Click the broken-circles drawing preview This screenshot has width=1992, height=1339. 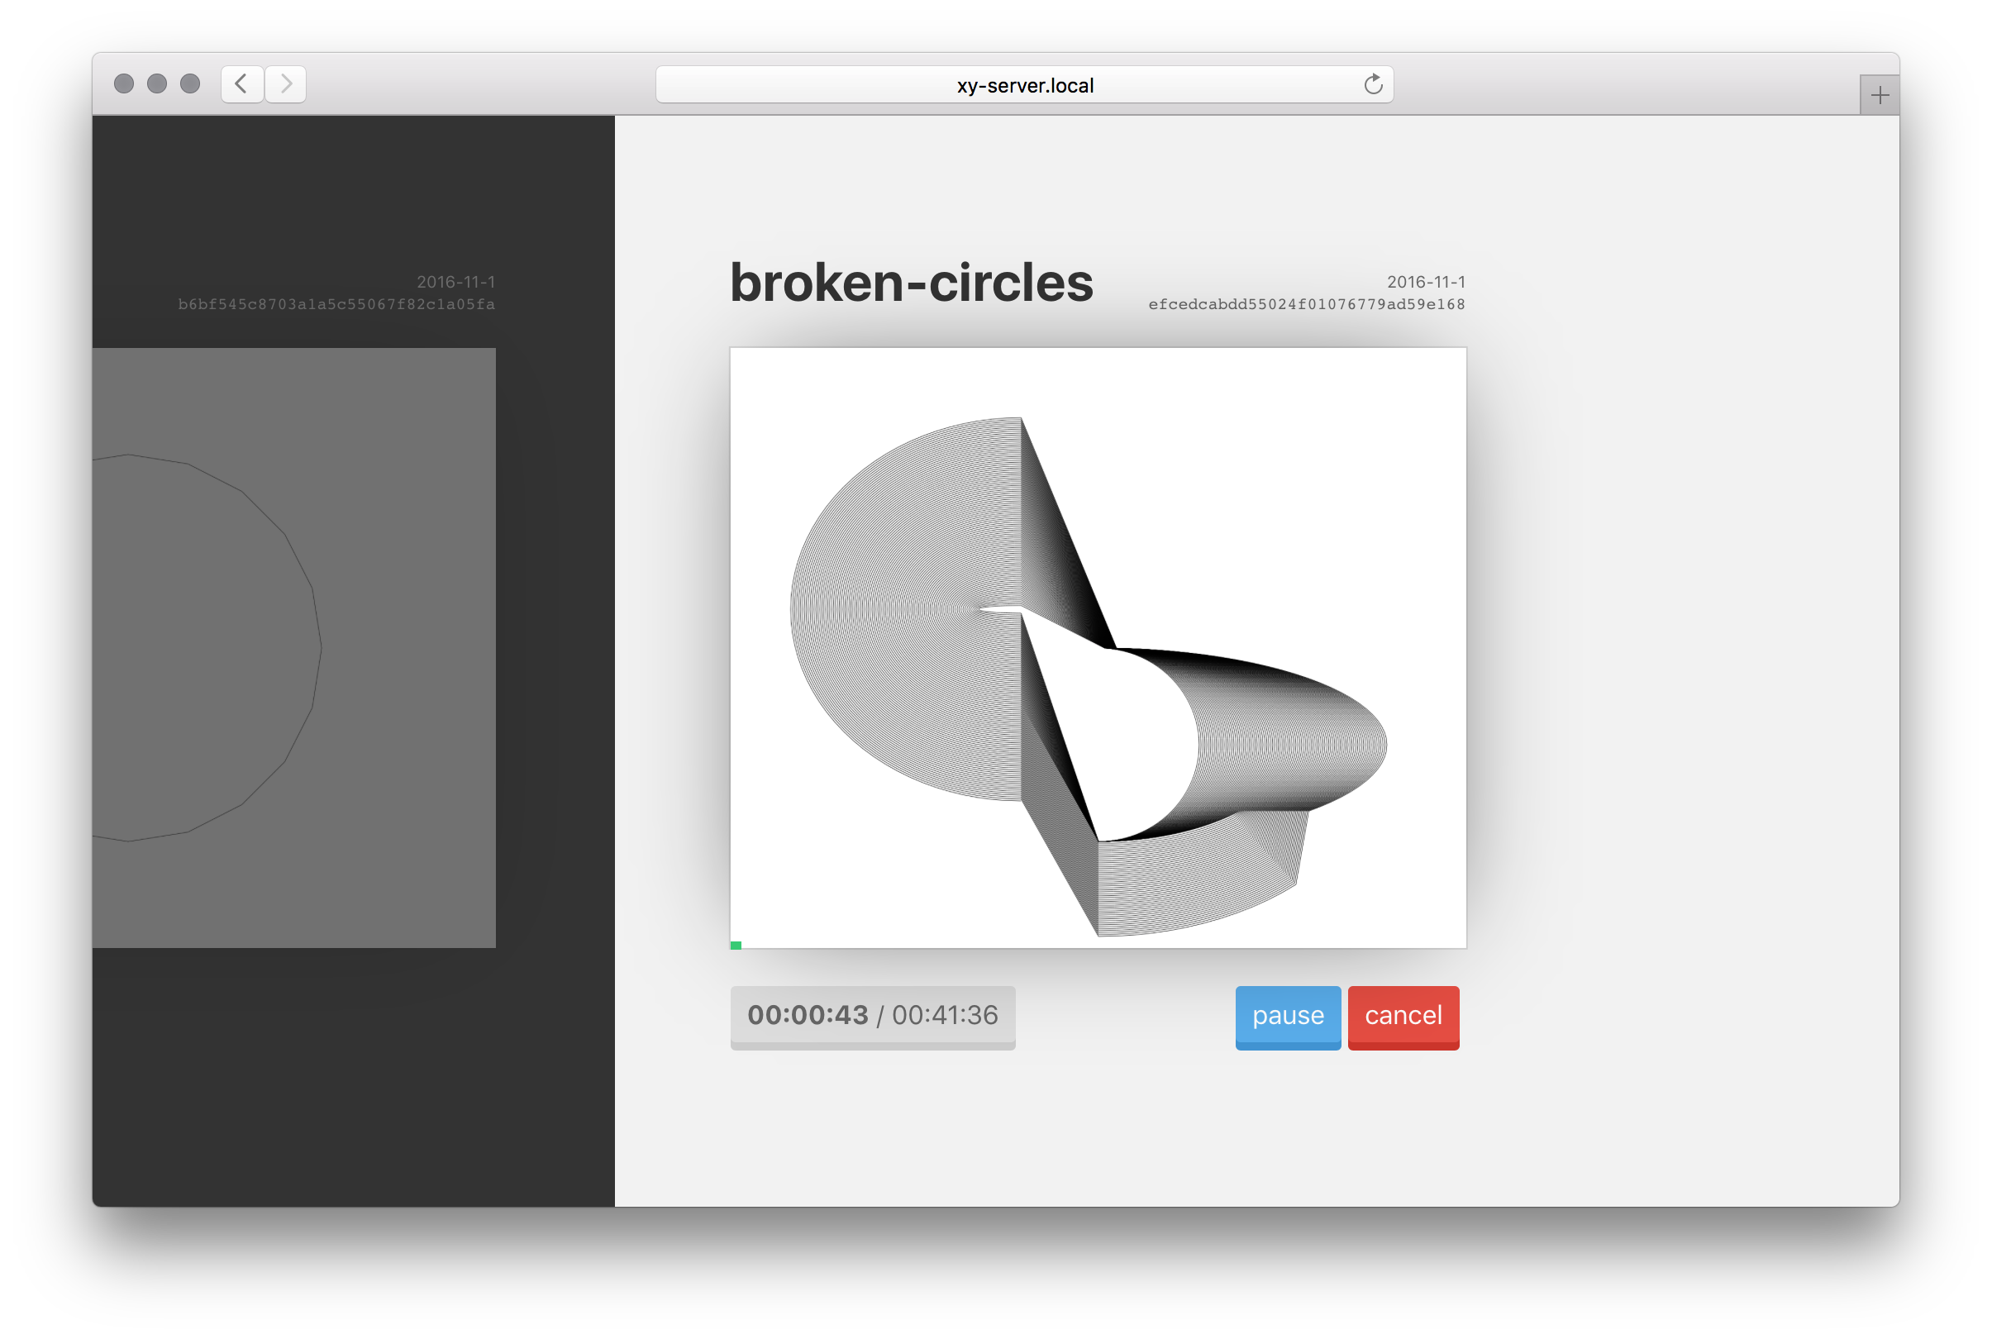click(x=1097, y=647)
